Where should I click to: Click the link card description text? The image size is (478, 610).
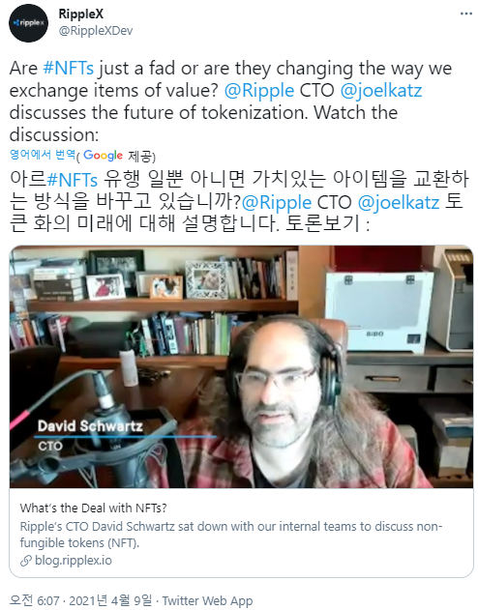click(x=231, y=535)
